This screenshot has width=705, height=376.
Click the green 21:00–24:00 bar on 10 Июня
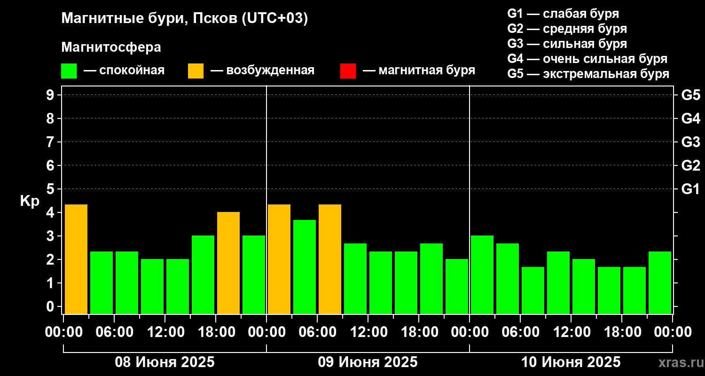[x=660, y=282]
